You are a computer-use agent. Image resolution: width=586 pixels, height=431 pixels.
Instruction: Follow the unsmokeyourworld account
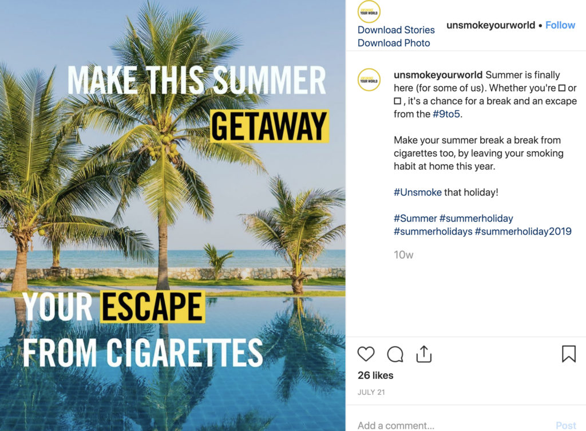[560, 25]
